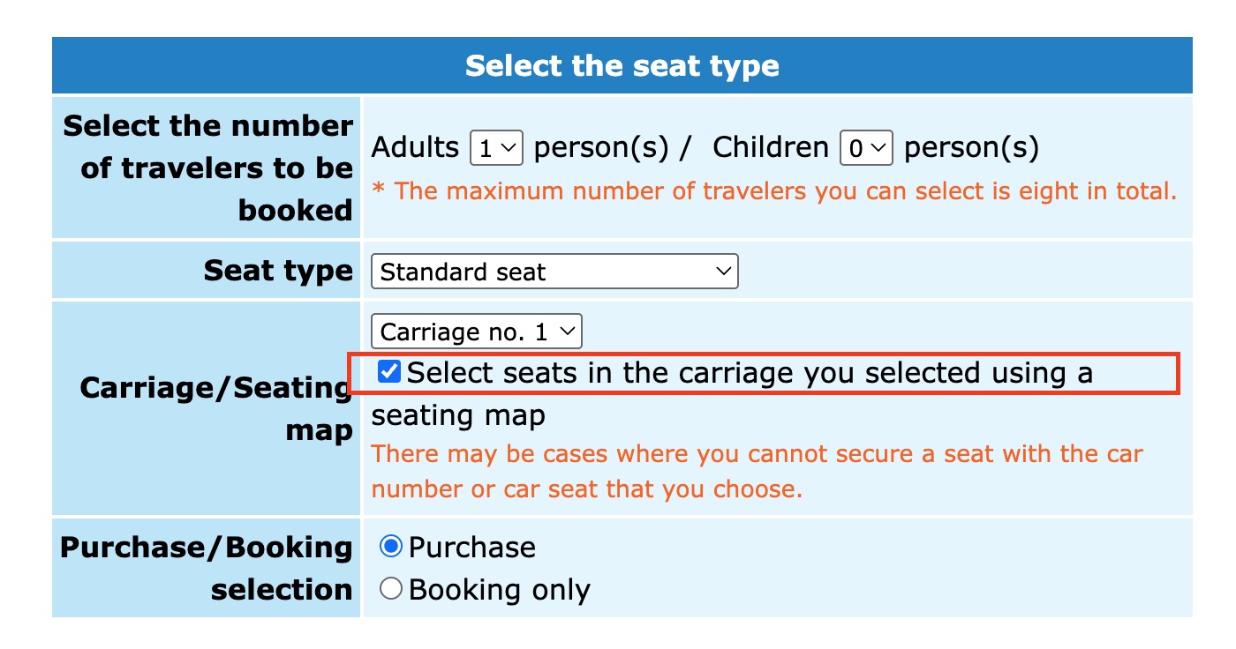Screen dimensions: 1236x649
Task: Click the Select the seat type header
Action: (x=622, y=64)
